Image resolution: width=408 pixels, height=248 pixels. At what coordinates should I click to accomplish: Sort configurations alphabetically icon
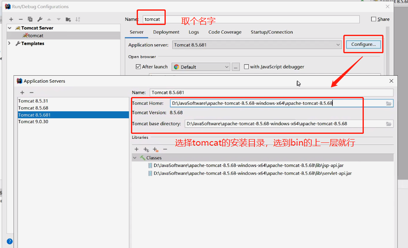click(x=77, y=19)
